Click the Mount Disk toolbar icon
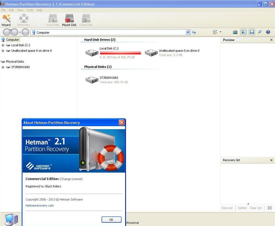275x226 pixels. pyautogui.click(x=69, y=20)
